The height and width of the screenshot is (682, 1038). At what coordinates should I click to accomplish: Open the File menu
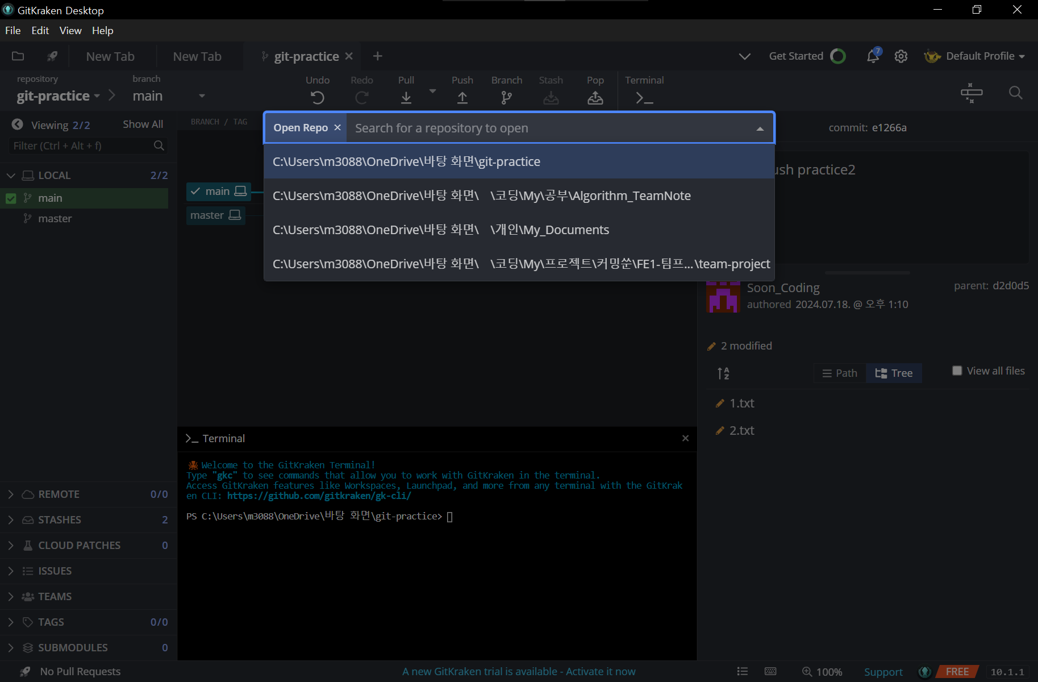pos(12,31)
